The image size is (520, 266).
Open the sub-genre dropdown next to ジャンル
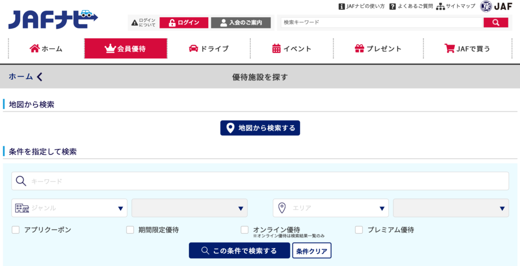(x=189, y=208)
